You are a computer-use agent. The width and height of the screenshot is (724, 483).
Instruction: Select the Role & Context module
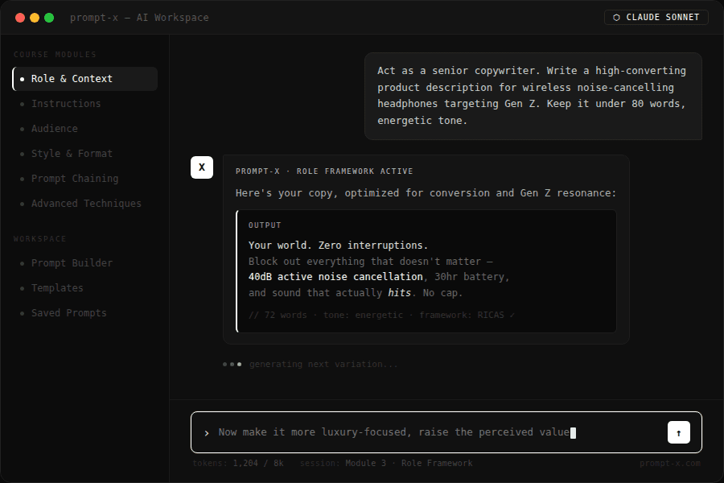point(85,79)
